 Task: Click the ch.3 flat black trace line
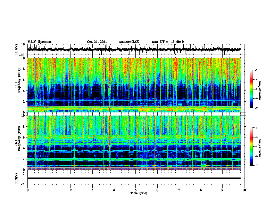[x=134, y=178]
